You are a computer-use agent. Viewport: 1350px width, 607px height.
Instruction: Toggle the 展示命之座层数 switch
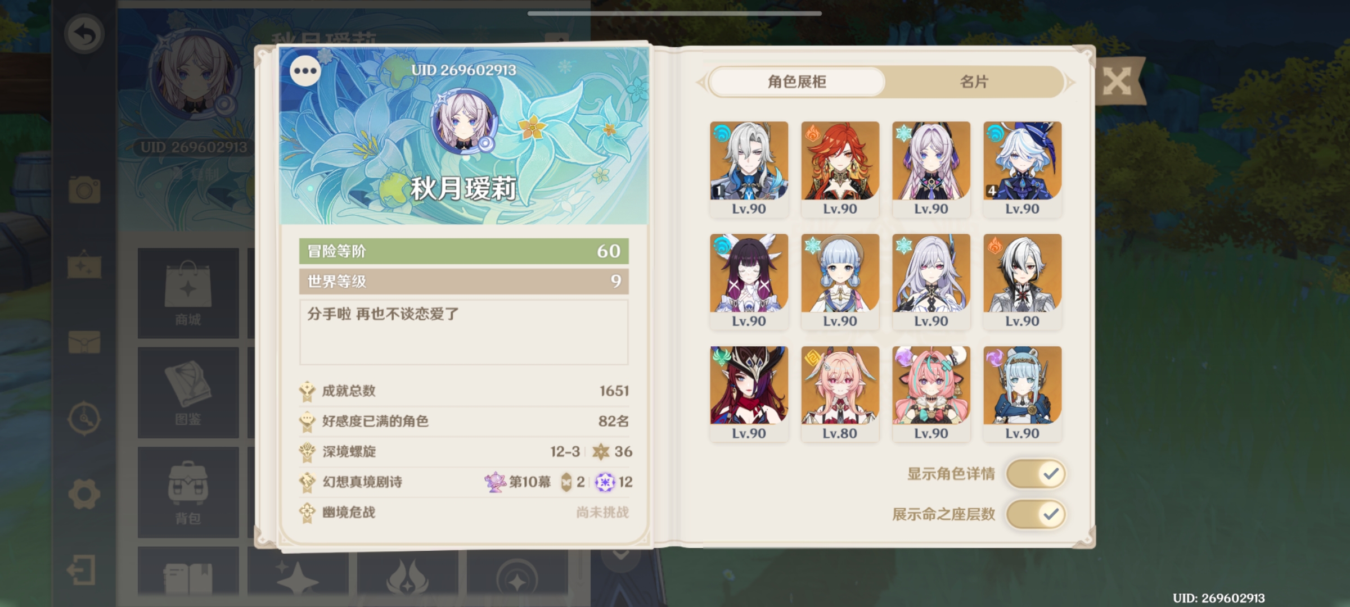pos(1036,514)
